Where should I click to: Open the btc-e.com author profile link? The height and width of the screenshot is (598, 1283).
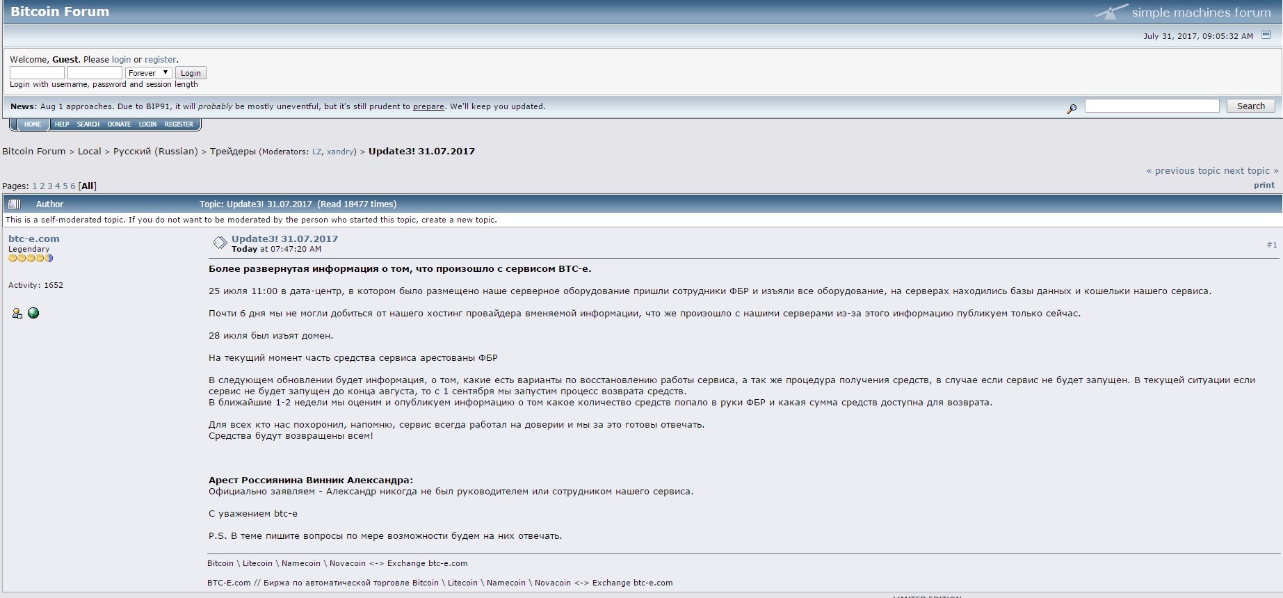(x=34, y=239)
